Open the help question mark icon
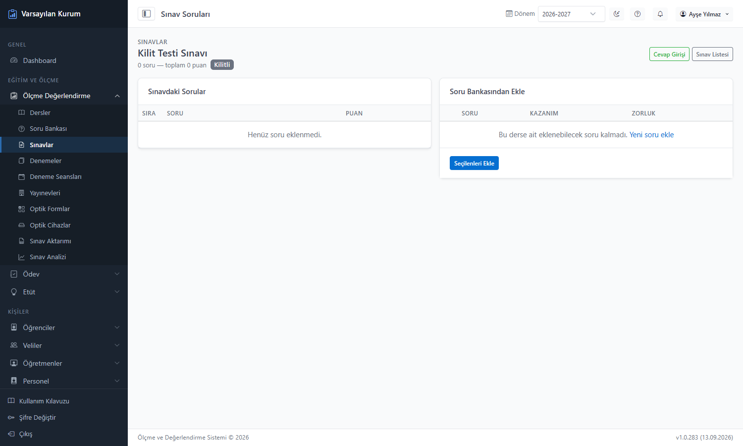 (x=637, y=14)
